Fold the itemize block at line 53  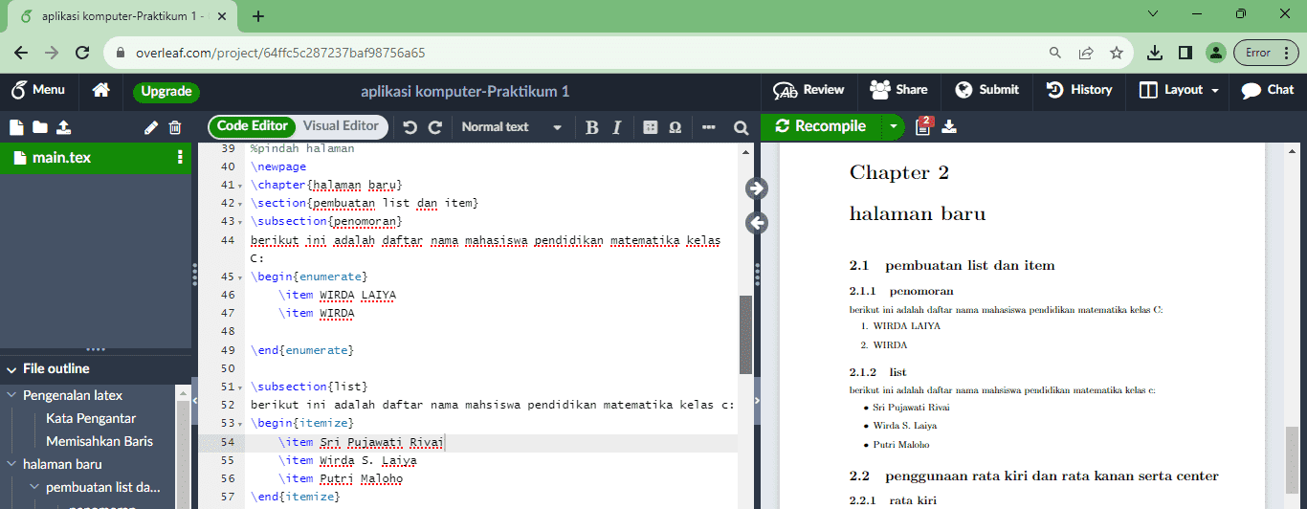tap(241, 424)
